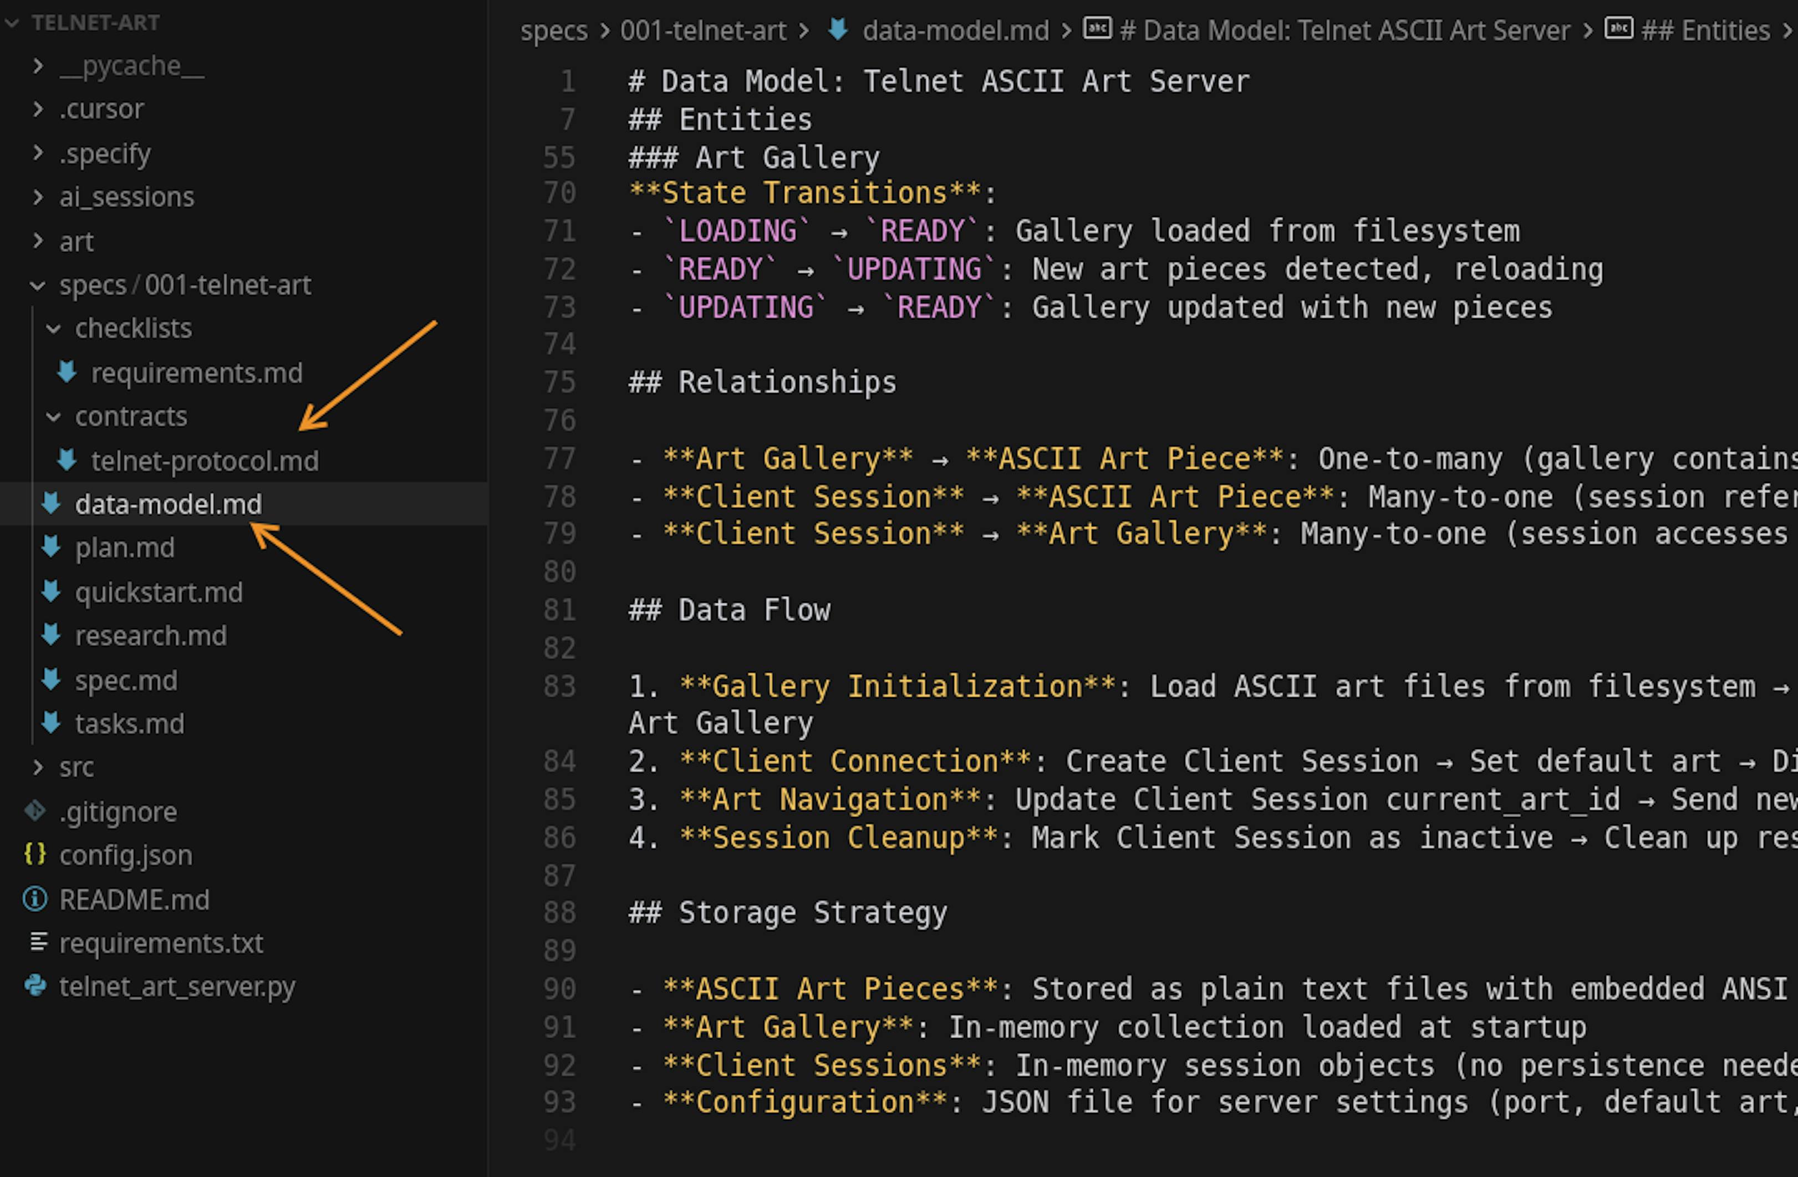Open quickstart.md from the explorer

(x=159, y=592)
